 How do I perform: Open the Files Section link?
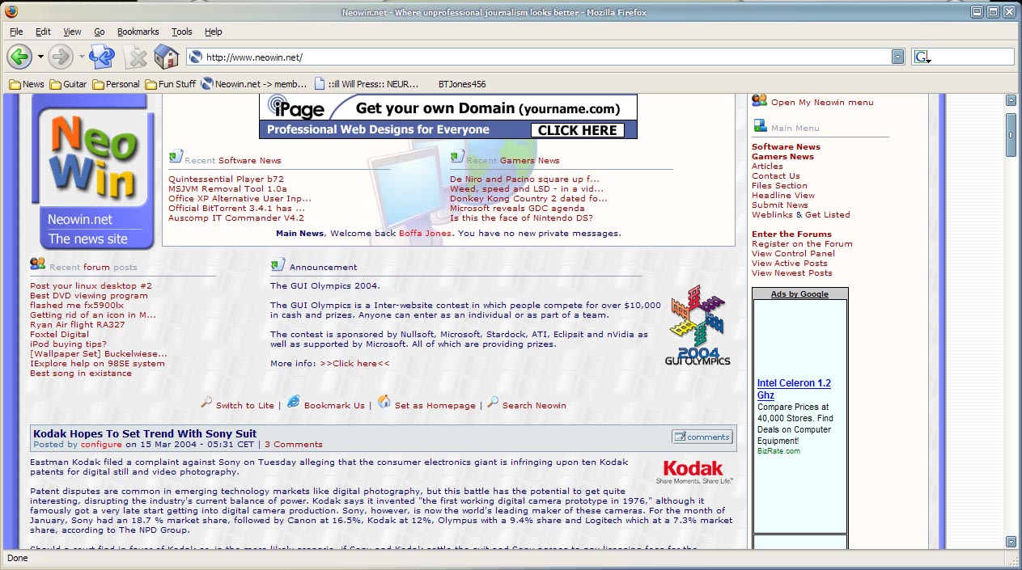point(779,186)
